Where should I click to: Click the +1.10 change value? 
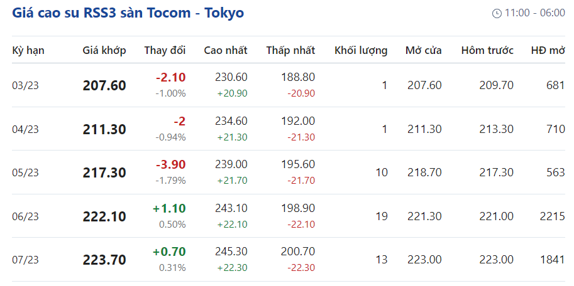(x=169, y=208)
